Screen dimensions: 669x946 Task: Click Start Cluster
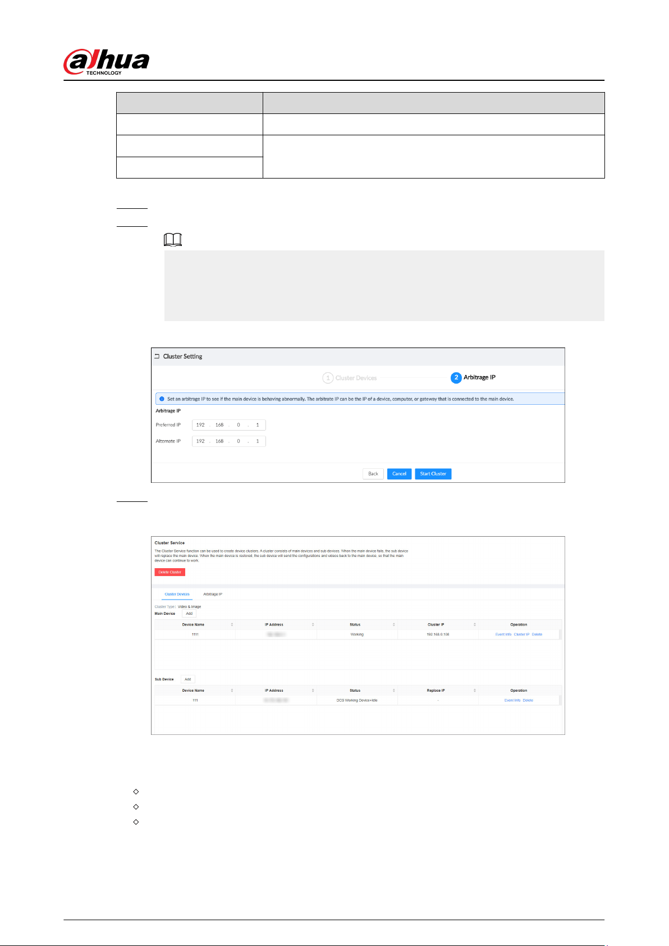point(433,474)
